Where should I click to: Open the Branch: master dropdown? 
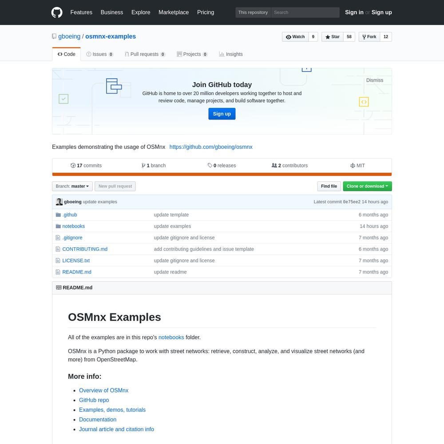point(72,186)
